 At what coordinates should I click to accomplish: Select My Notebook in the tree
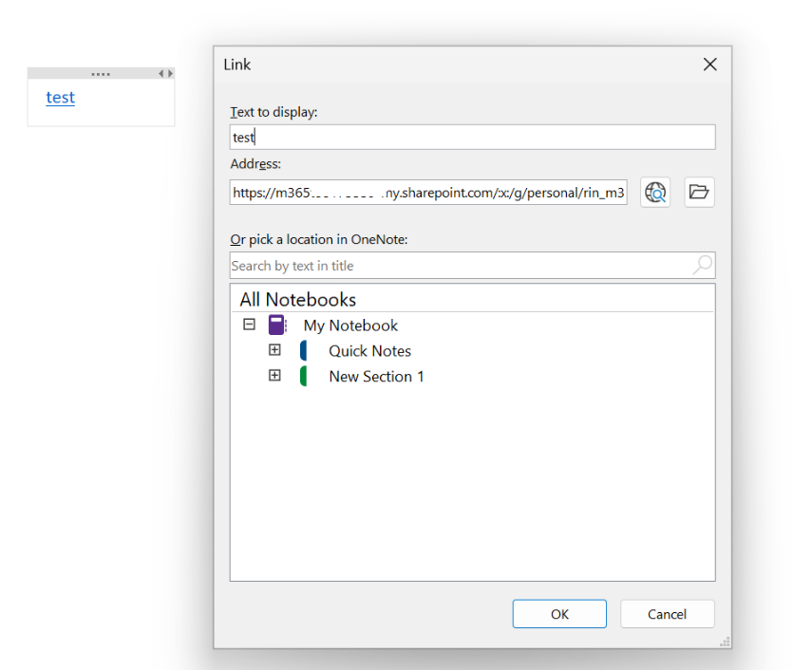pyautogui.click(x=350, y=326)
